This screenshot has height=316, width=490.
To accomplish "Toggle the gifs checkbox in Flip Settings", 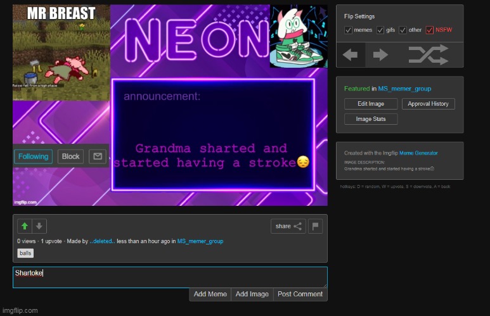I will (380, 30).
